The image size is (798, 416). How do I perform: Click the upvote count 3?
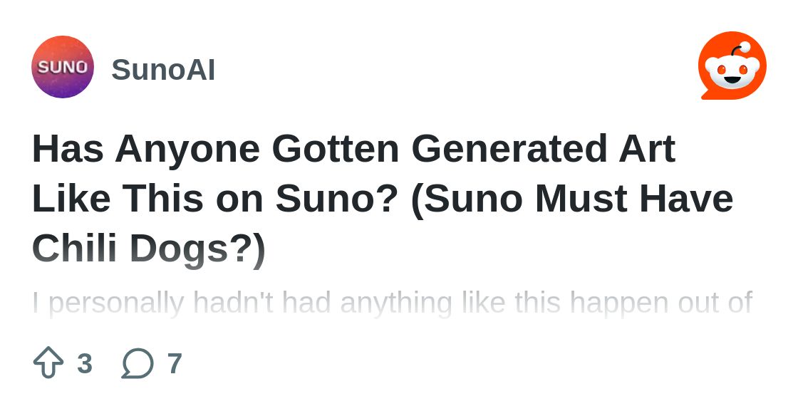pyautogui.click(x=85, y=363)
